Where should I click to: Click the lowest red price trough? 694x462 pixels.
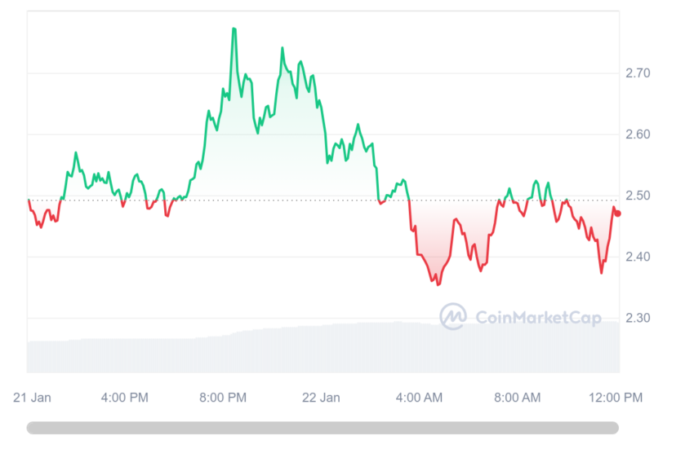(x=438, y=284)
